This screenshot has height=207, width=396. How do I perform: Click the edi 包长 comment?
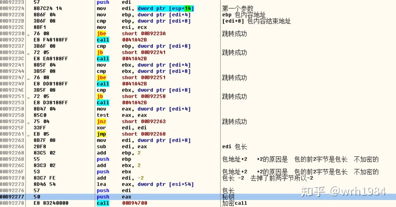click(x=234, y=146)
